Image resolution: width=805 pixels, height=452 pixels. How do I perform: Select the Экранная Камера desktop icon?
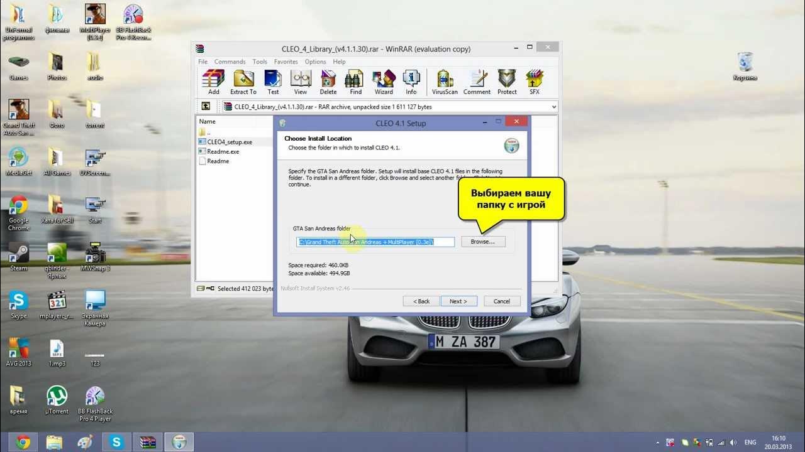95,308
